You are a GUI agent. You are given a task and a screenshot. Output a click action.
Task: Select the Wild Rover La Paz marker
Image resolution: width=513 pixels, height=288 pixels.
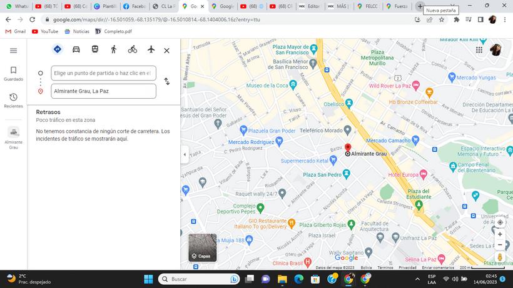point(415,85)
